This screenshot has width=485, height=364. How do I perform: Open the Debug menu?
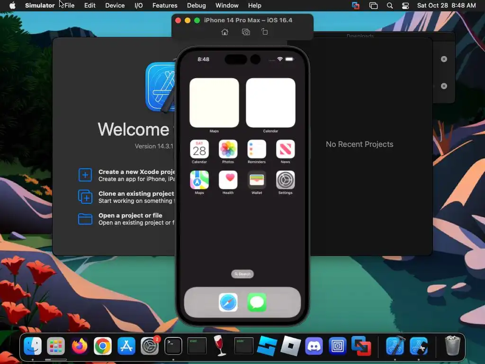[197, 6]
